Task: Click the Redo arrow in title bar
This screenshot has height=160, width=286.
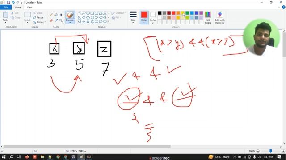Action: (18, 3)
